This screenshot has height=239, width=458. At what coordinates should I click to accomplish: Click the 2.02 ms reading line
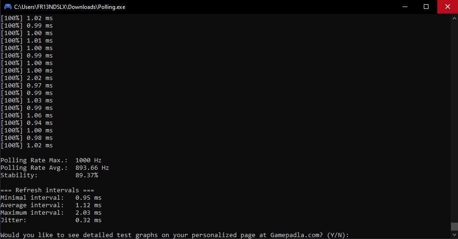tap(27, 78)
